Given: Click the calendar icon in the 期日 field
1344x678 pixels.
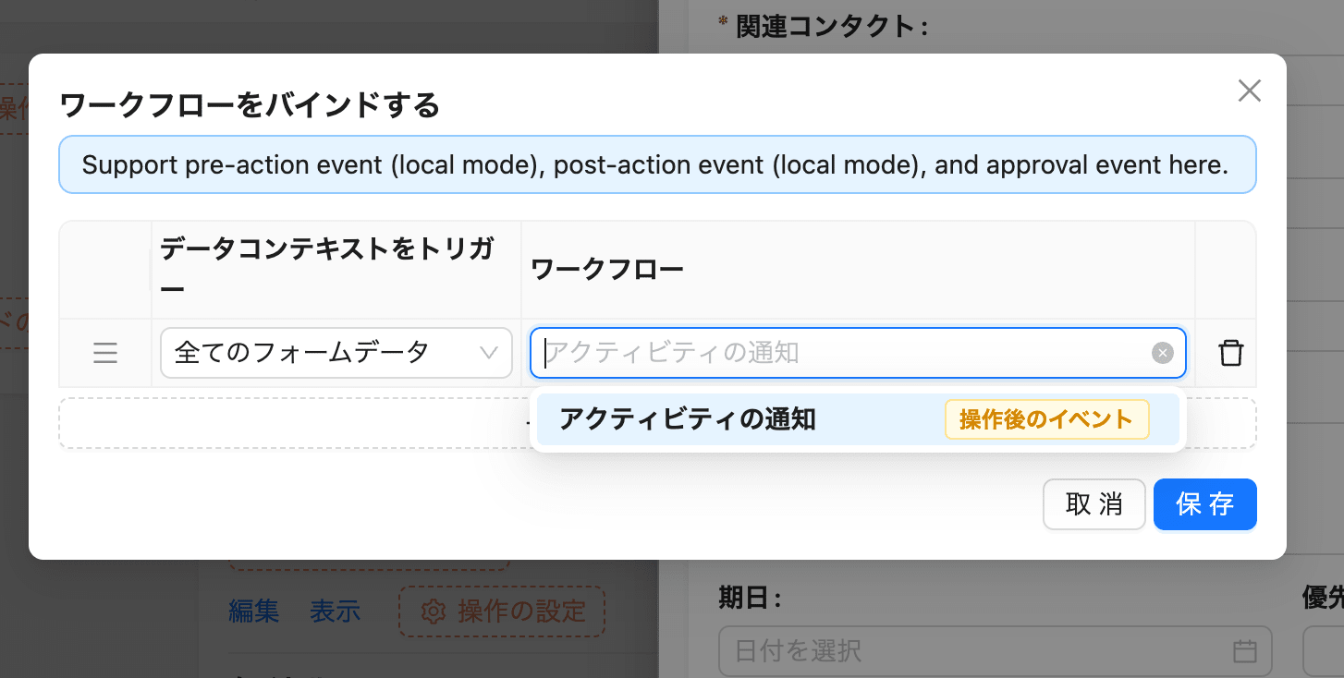Looking at the screenshot, I should (1245, 651).
